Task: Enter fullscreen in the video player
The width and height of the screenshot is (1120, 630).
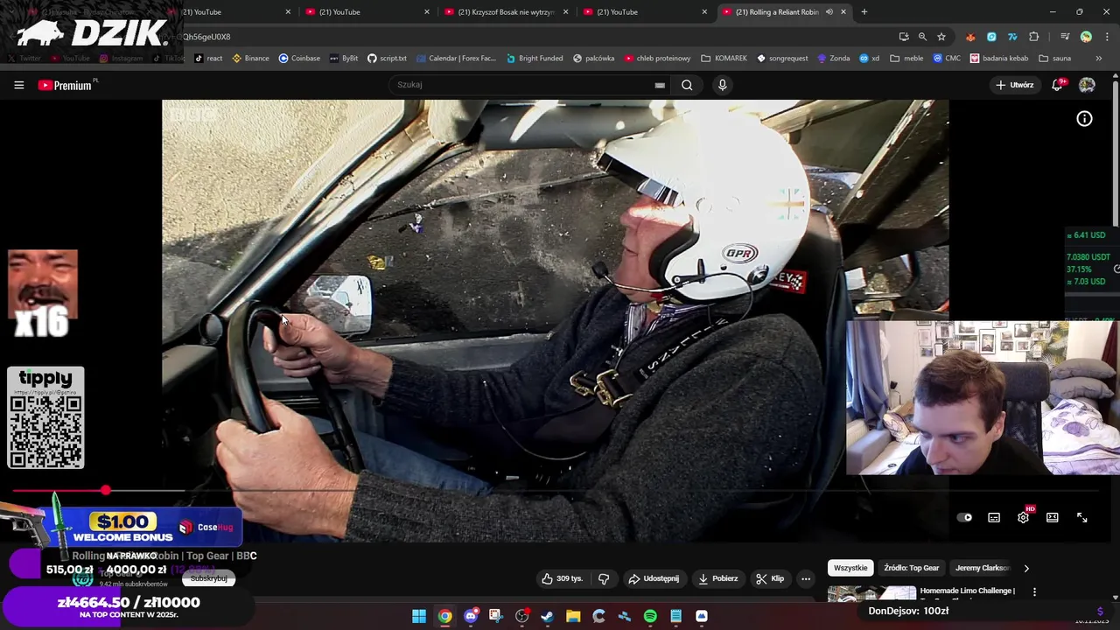Action: (x=1081, y=517)
